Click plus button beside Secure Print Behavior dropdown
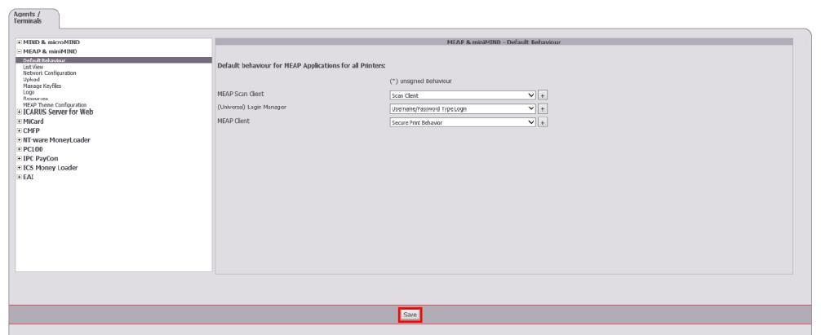This screenshot has height=335, width=821. tap(543, 122)
